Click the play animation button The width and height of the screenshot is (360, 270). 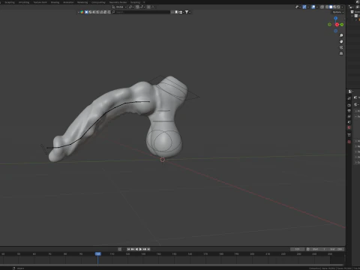click(x=140, y=249)
